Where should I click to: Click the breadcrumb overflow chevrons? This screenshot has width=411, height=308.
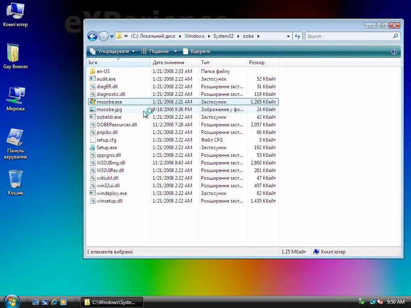[x=126, y=36]
